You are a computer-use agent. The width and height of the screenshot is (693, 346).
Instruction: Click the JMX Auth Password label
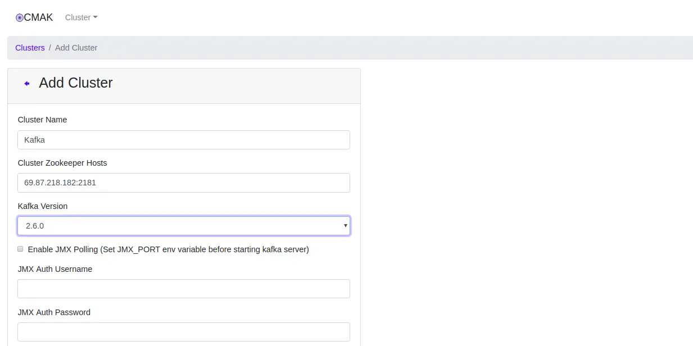tap(54, 312)
